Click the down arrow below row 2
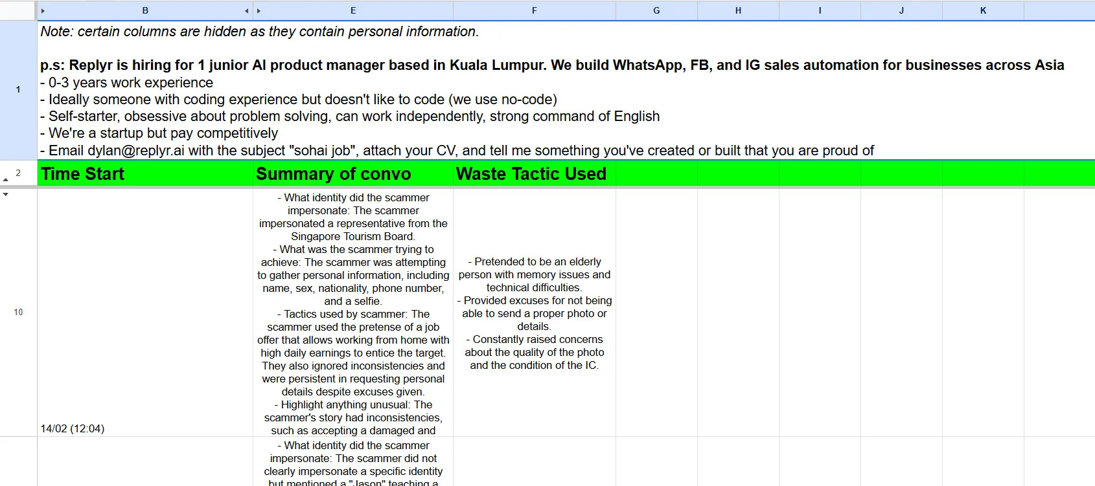Screen dimensions: 1095x486 tap(6, 194)
